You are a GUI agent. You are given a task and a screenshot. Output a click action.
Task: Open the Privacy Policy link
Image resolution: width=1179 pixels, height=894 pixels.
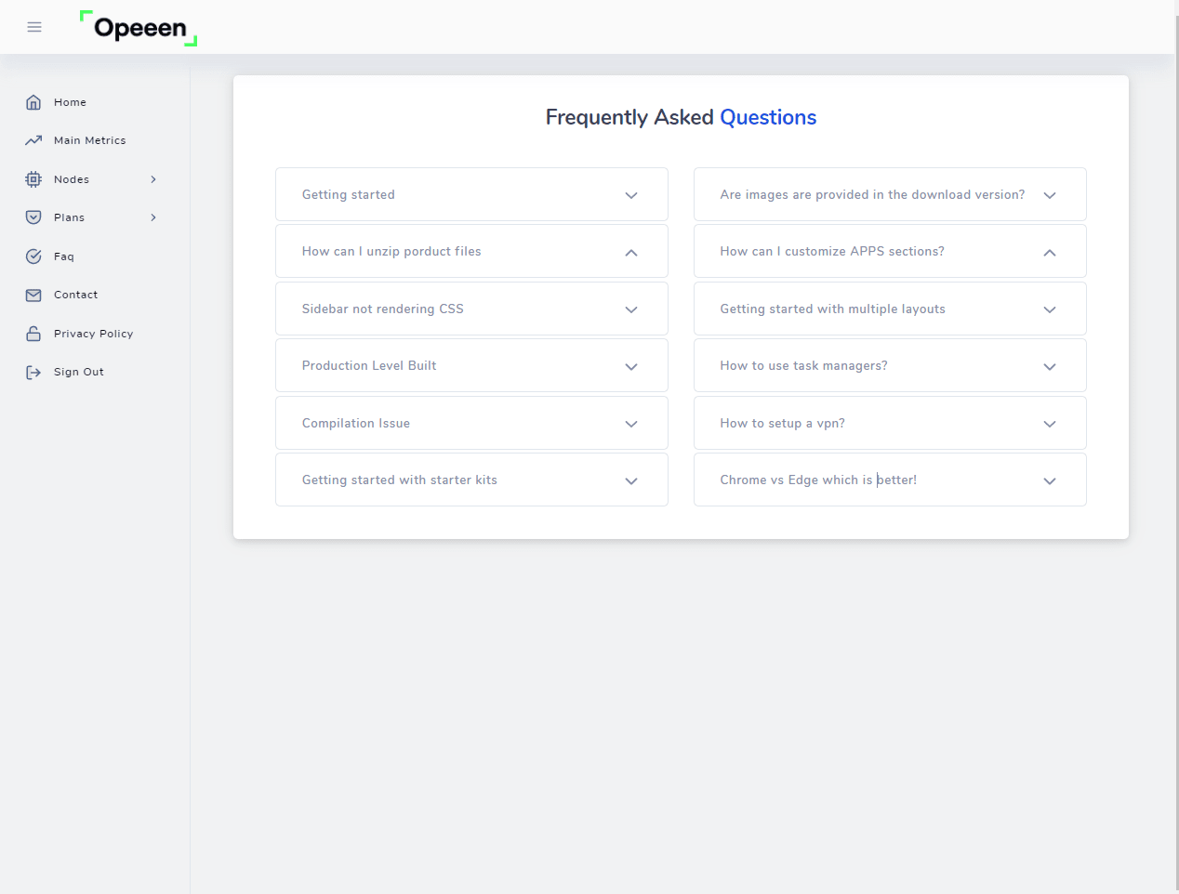(x=93, y=334)
